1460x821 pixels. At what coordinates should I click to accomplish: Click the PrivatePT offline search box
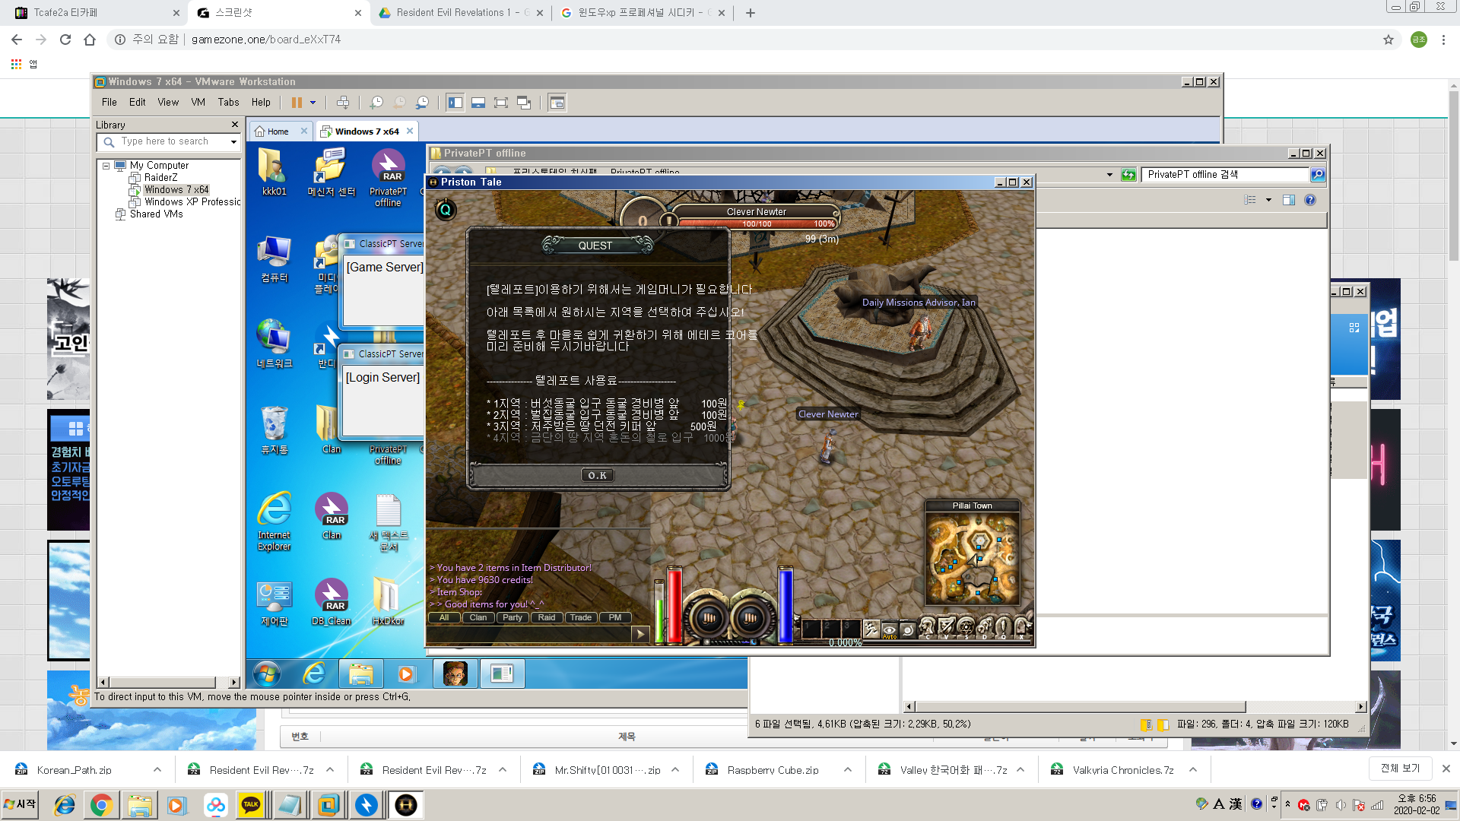(1226, 174)
